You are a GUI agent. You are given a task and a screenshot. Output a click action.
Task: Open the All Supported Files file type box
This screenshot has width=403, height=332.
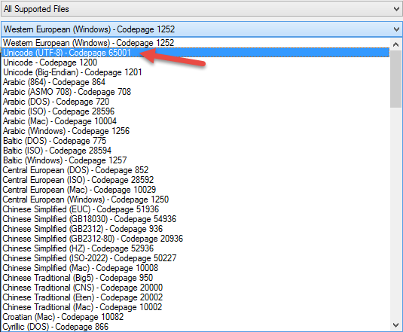coord(201,9)
